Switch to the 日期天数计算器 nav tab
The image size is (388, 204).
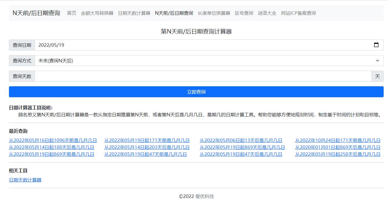pos(135,13)
